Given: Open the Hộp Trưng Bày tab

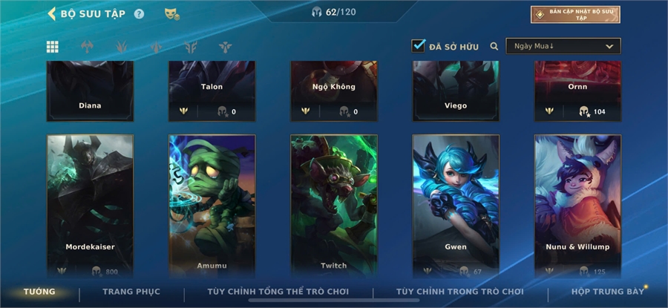Looking at the screenshot, I should [x=607, y=292].
